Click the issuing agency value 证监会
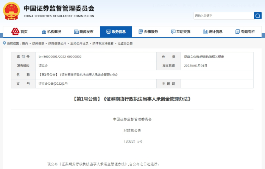This screenshot has width=265, height=169. [43, 66]
